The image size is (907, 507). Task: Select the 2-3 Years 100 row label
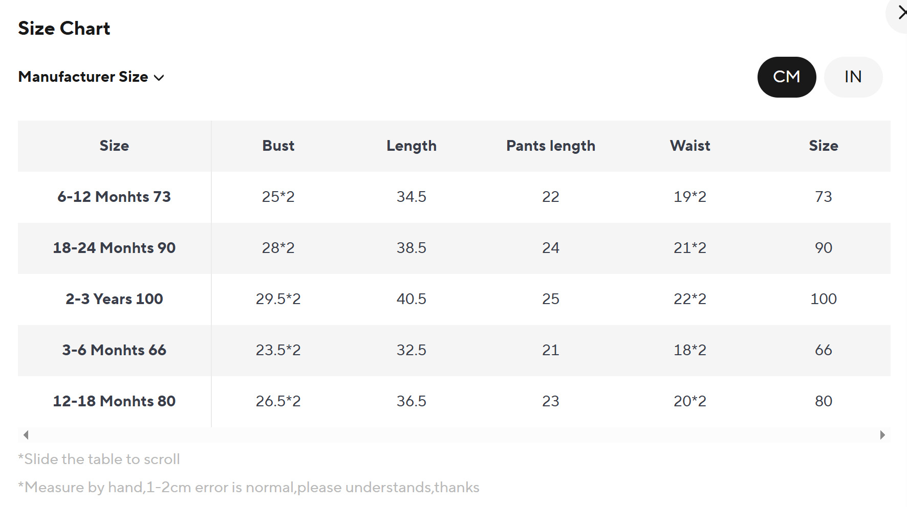[x=114, y=299]
